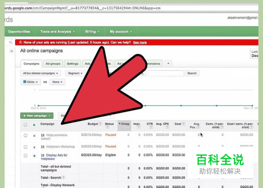Click Clicks column help question mark
Image resolution: width=263 pixels, height=188 pixels.
point(128,127)
